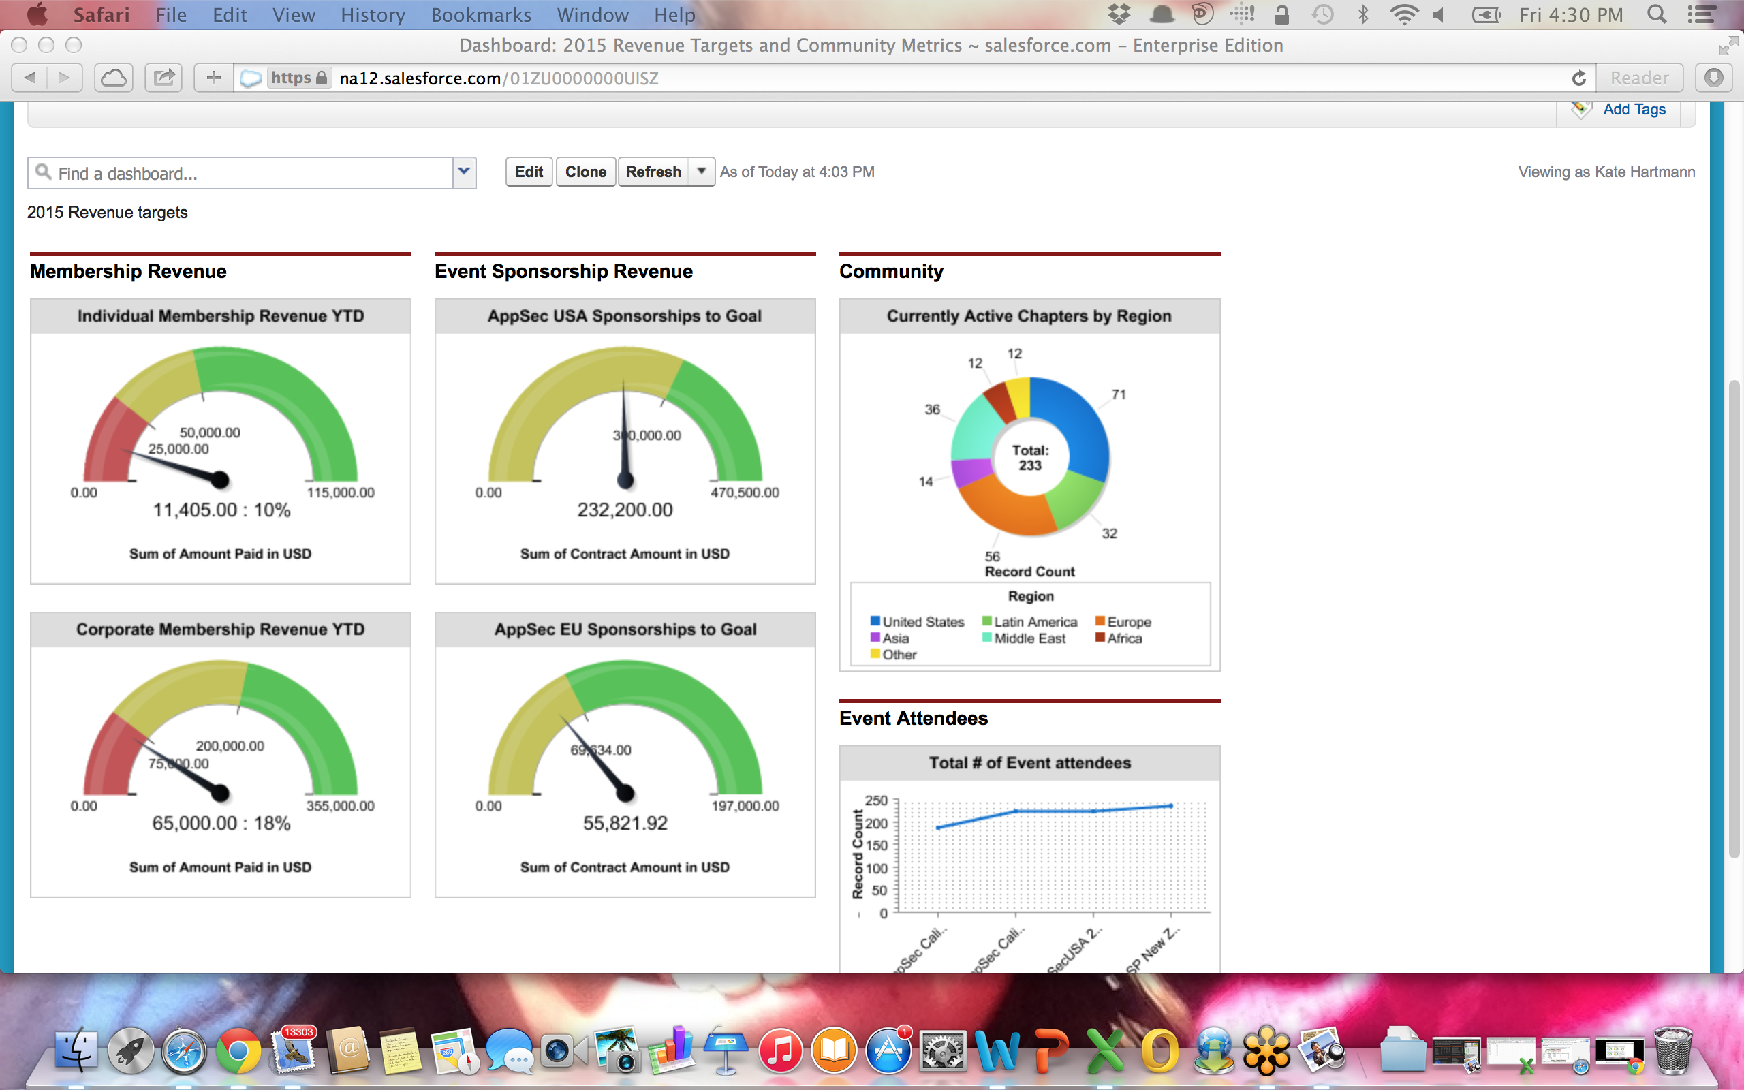The image size is (1744, 1090).
Task: Click the Edit dashboard button
Action: [x=528, y=172]
